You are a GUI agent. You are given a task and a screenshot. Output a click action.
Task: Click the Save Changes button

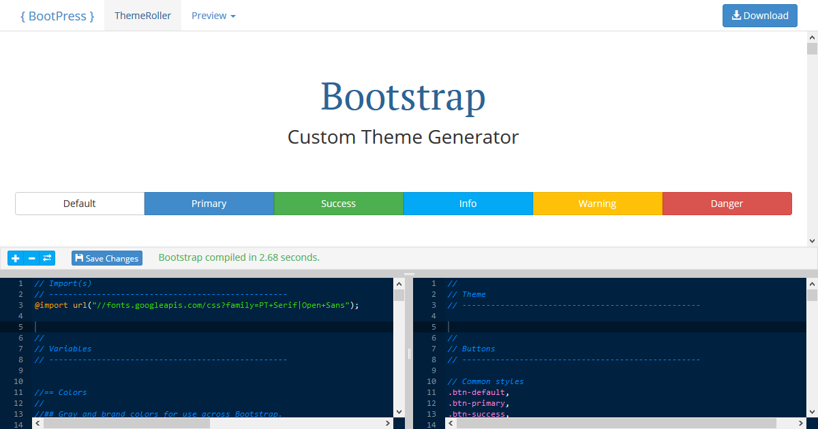click(x=106, y=258)
